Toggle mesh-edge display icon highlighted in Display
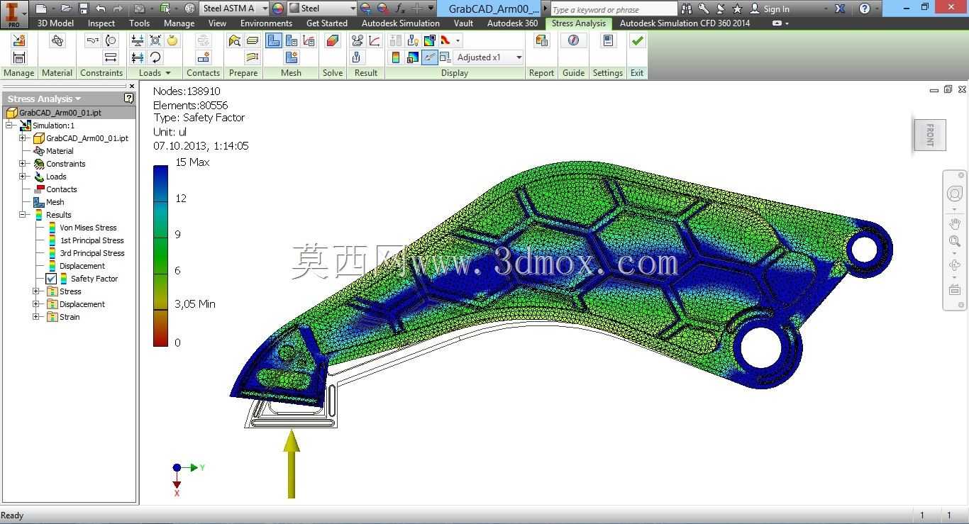969x524 pixels. pyautogui.click(x=429, y=57)
